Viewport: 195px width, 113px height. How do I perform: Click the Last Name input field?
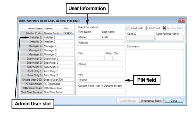[x=113, y=37]
